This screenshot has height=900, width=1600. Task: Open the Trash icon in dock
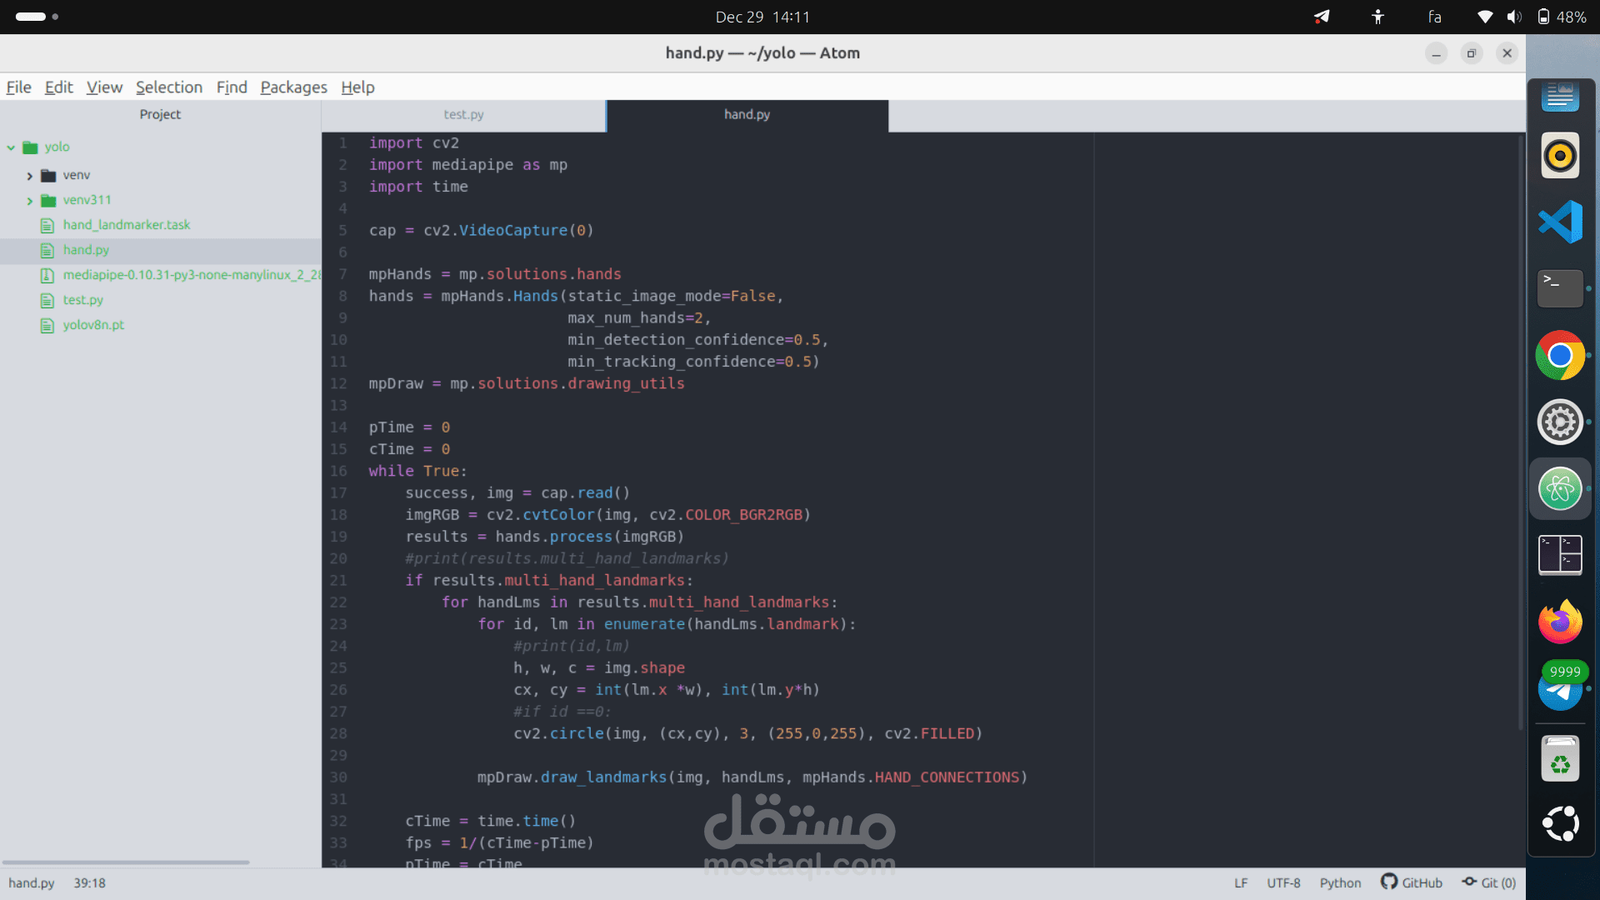(1560, 759)
